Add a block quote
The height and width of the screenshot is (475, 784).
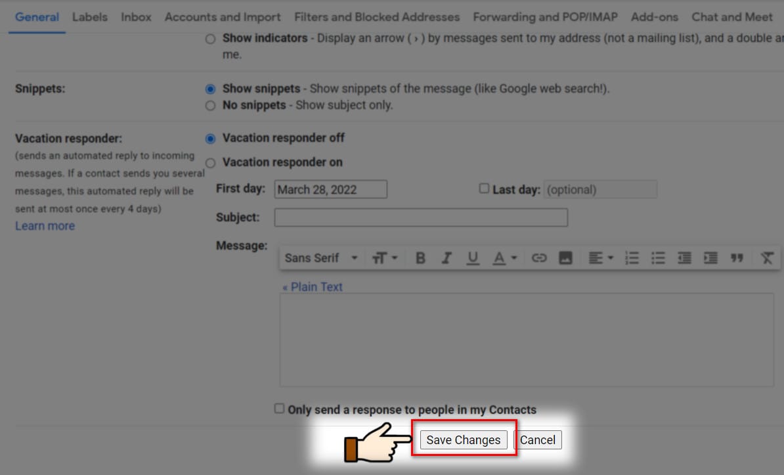pyautogui.click(x=737, y=258)
